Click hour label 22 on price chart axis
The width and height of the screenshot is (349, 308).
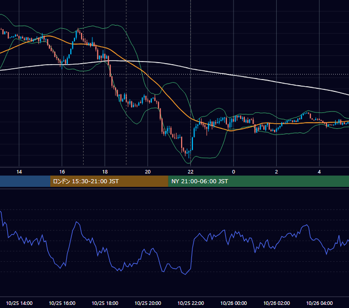tap(191, 172)
